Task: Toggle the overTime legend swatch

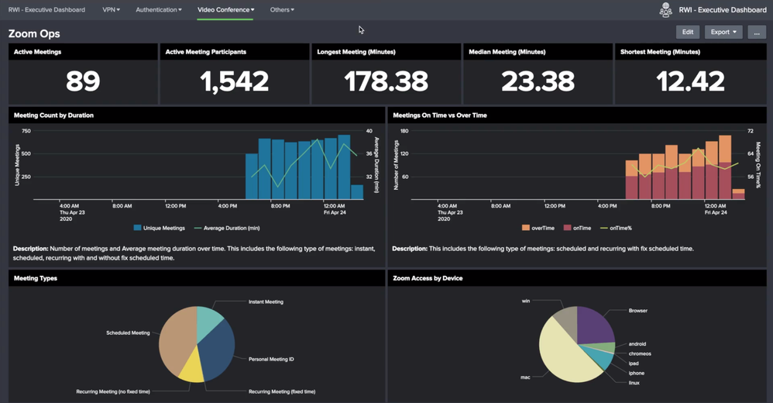Action: coord(525,228)
